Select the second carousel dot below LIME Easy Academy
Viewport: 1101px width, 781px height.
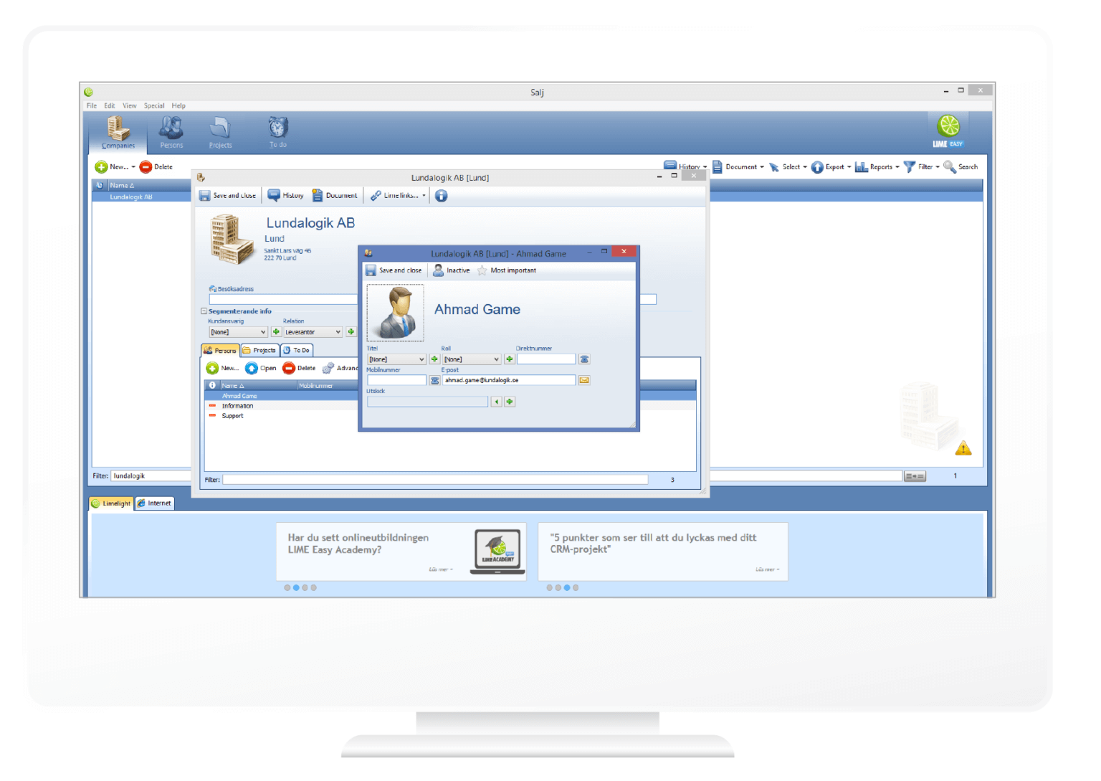click(x=296, y=587)
